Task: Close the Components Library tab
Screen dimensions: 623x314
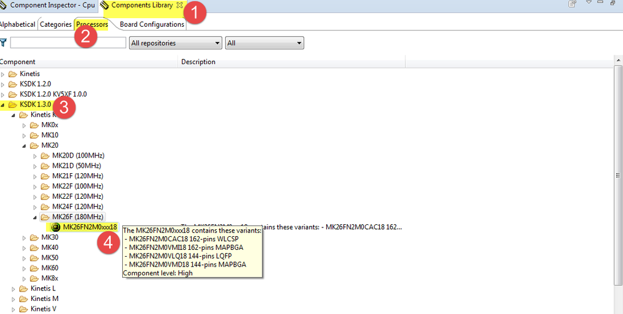Action: [x=179, y=5]
